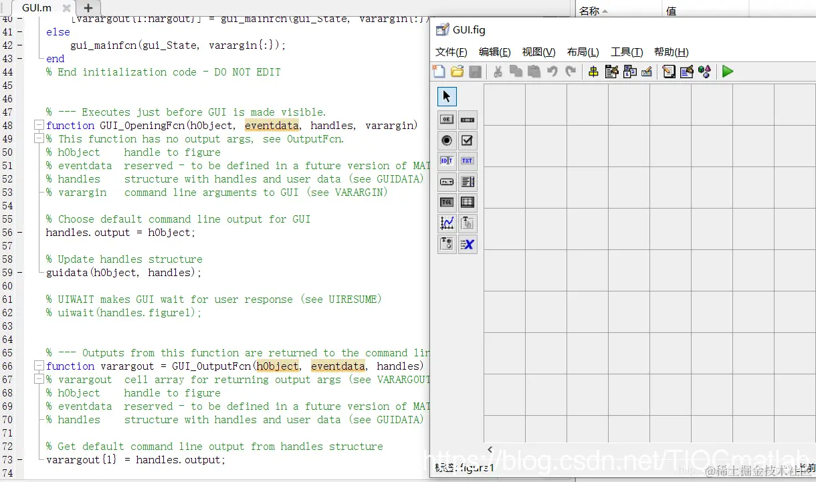816x482 pixels.
Task: Click highlighted eventdata in GUI_OpeningFcn line
Action: (272, 126)
